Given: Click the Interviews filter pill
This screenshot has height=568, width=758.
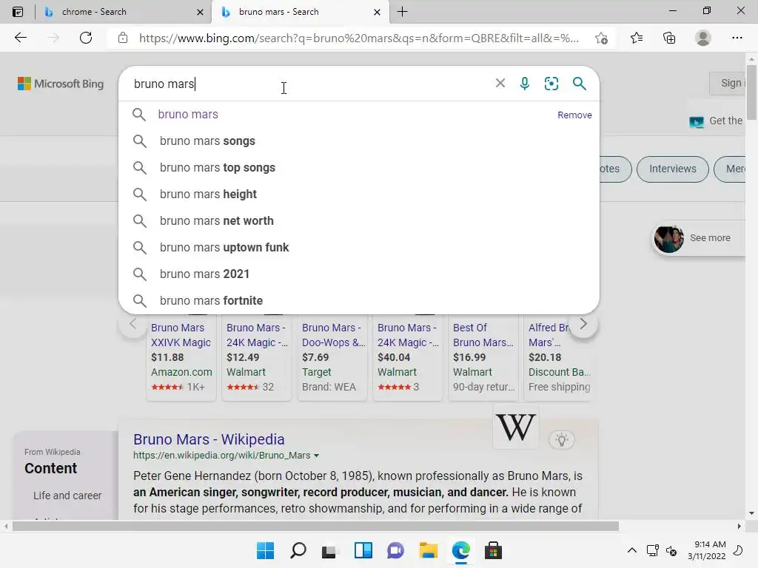Looking at the screenshot, I should [672, 169].
